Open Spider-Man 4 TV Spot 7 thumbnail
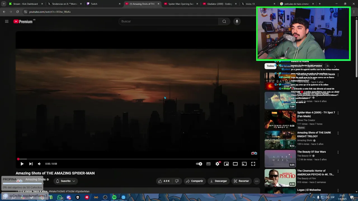This screenshot has width=358, height=201. coord(280,119)
